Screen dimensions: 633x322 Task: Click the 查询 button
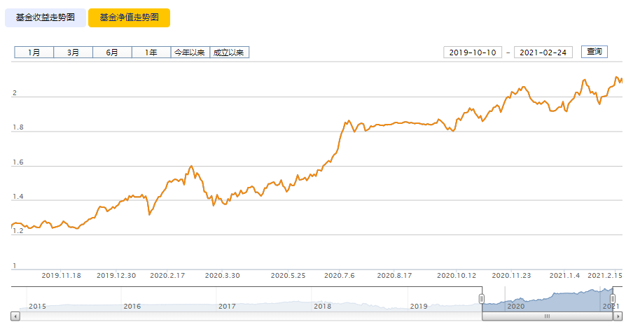594,52
